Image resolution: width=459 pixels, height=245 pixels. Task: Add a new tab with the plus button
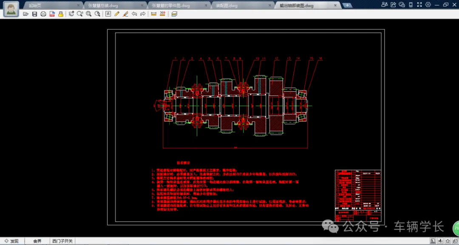click(x=347, y=5)
